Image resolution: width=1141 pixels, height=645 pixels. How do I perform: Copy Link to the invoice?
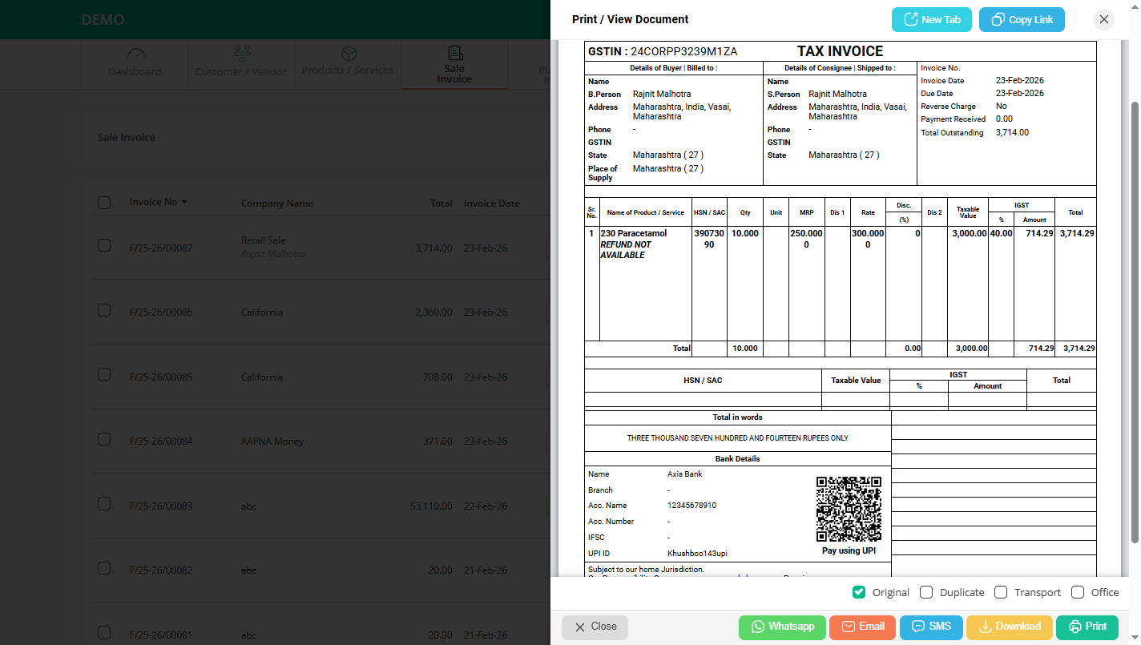click(x=1022, y=19)
